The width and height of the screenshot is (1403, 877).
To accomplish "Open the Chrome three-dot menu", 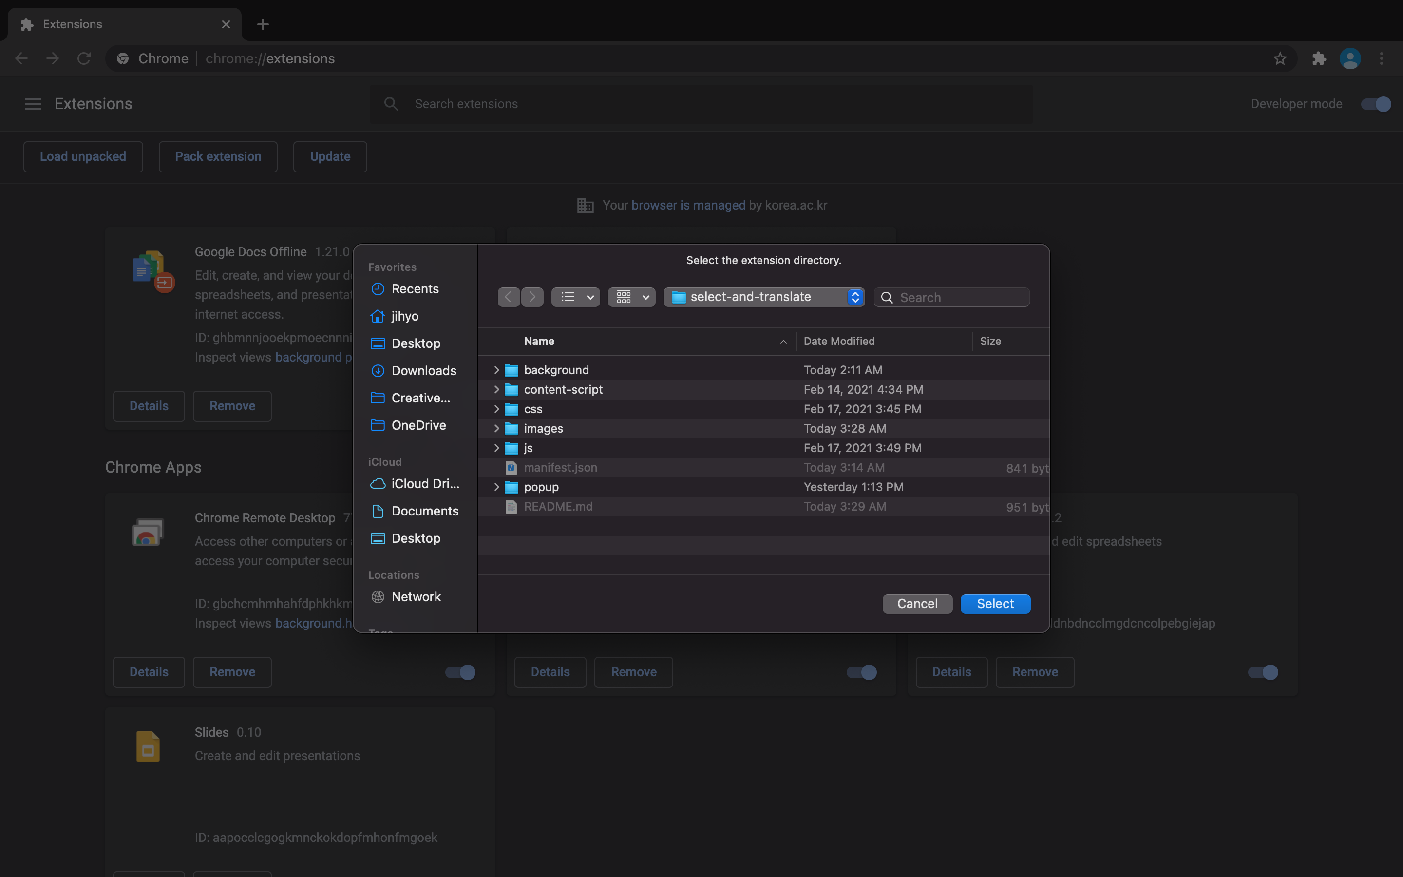I will click(1382, 58).
